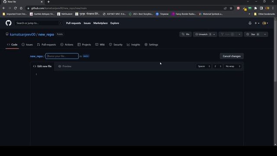Click the share page icon in address bar
Screen dimensions: 277x156
point(225,8)
